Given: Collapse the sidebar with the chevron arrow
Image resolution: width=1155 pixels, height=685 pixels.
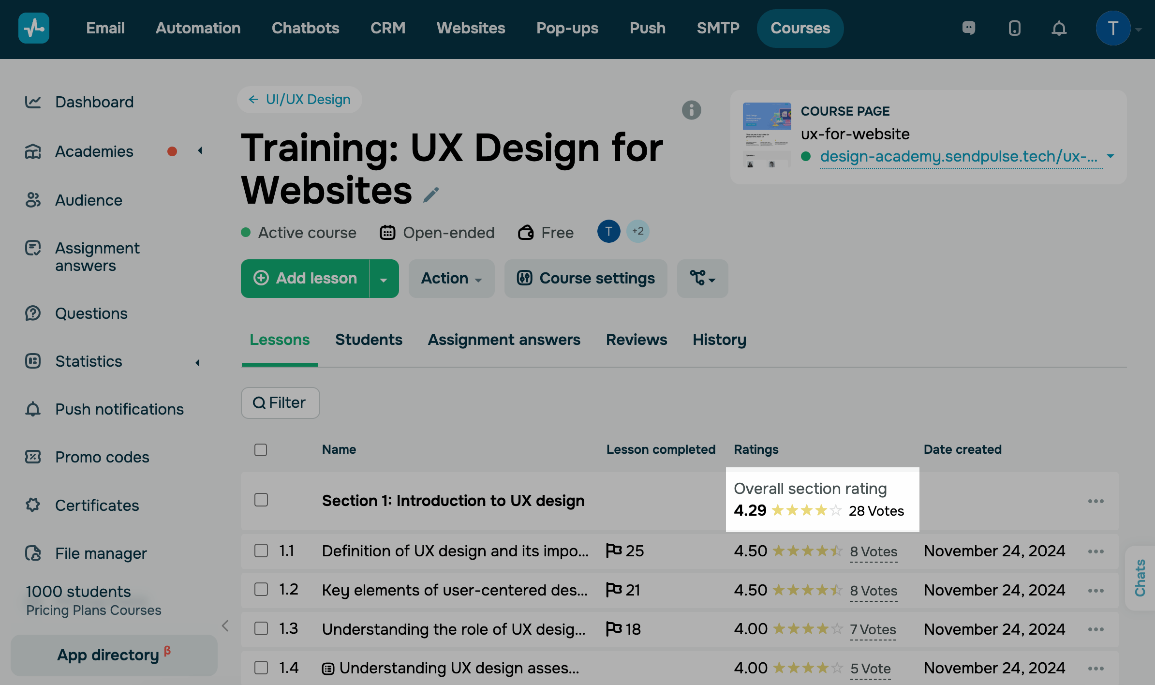Looking at the screenshot, I should pyautogui.click(x=225, y=625).
